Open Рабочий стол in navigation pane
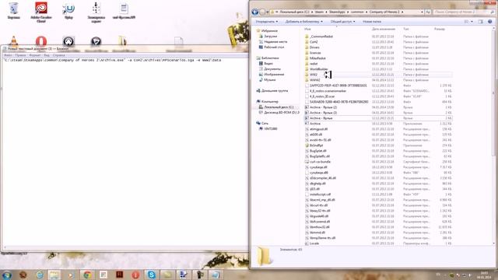Viewport: 498px width, 280px height. [274, 47]
